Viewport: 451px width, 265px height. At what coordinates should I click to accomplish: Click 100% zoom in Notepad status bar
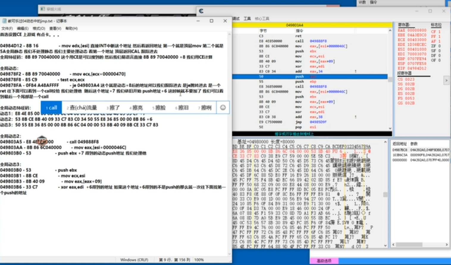(199, 260)
